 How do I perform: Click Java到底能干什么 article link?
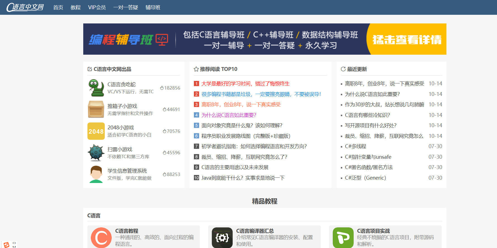[x=243, y=178]
